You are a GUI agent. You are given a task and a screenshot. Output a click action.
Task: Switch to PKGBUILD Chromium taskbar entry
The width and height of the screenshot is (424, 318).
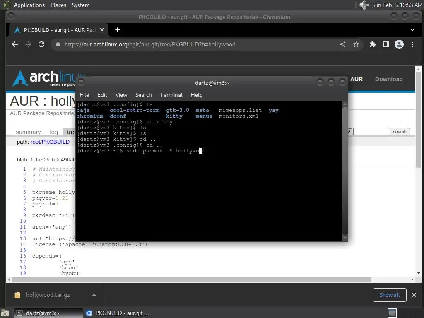(x=117, y=313)
